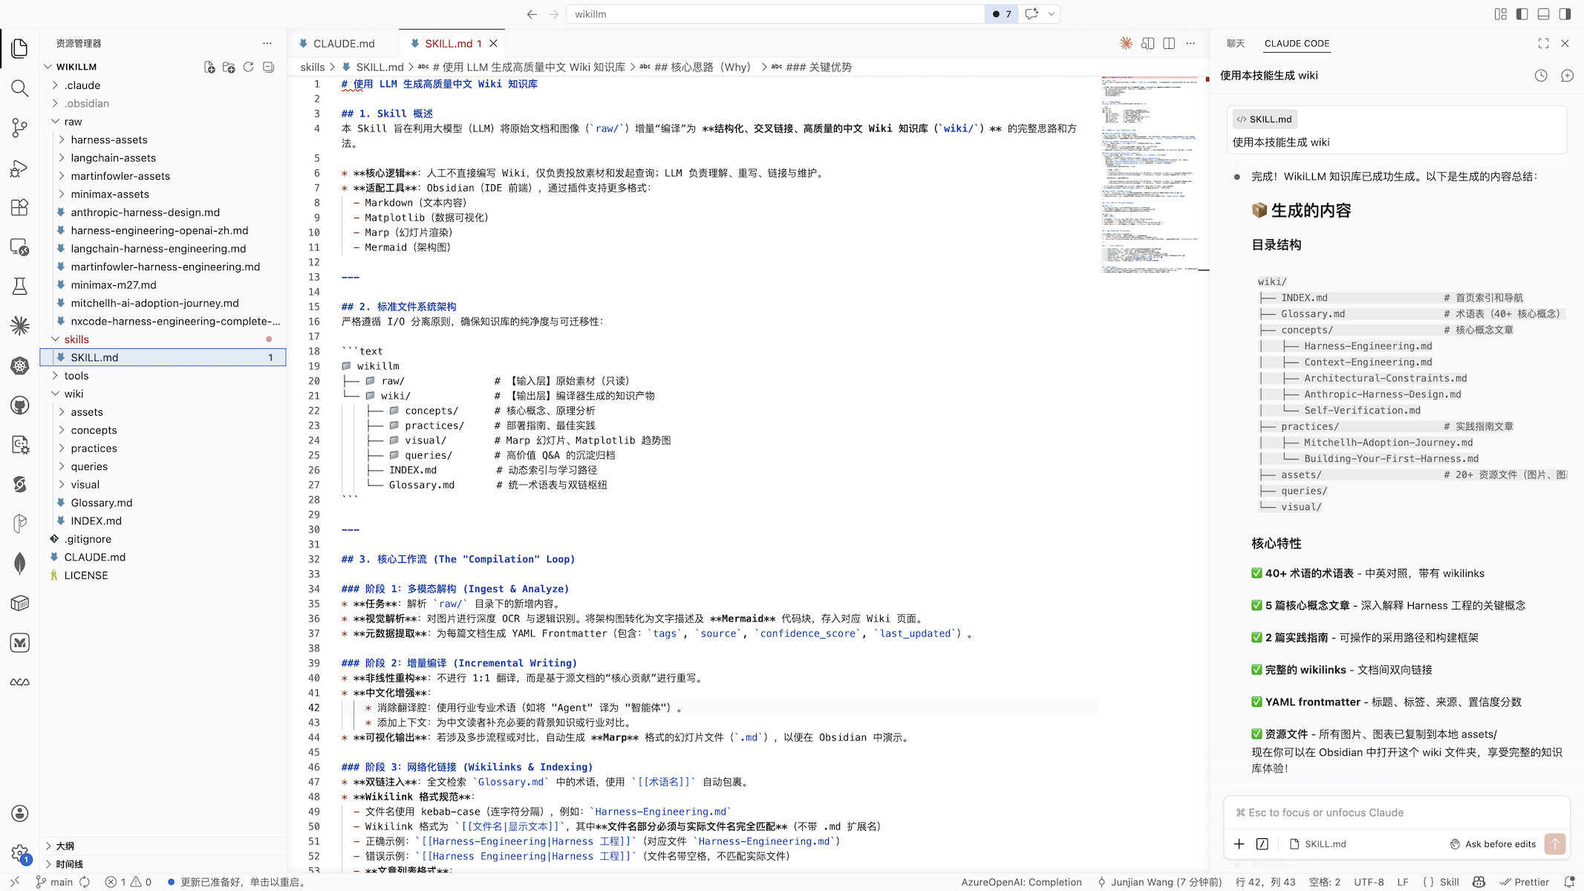The width and height of the screenshot is (1584, 891).
Task: Click new file icon in WIKILLM explorer
Action: pyautogui.click(x=209, y=67)
